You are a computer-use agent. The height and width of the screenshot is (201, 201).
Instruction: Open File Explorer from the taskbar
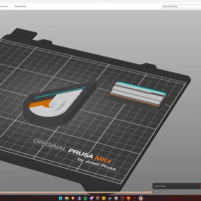click(x=67, y=198)
